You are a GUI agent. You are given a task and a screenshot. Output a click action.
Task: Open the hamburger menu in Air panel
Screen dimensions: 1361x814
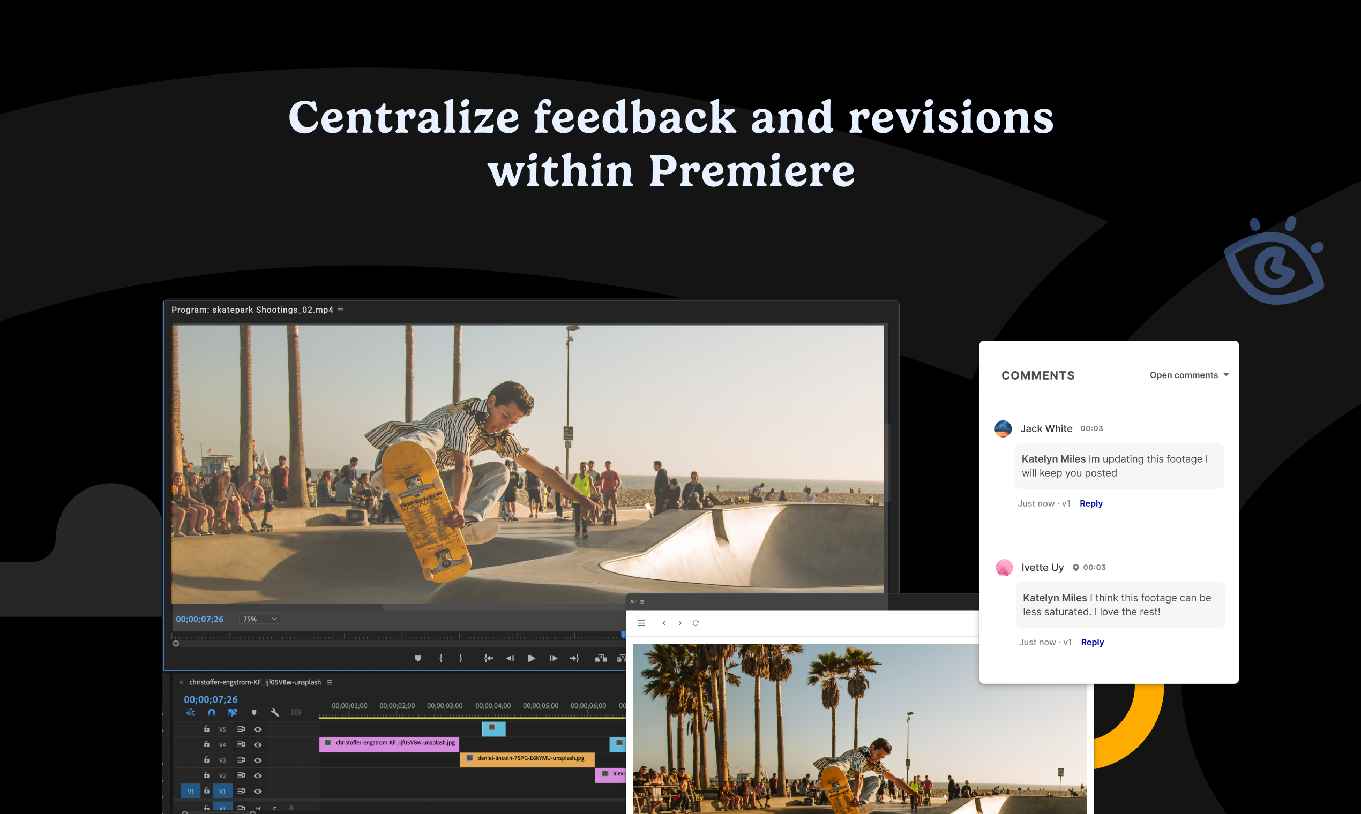(641, 623)
